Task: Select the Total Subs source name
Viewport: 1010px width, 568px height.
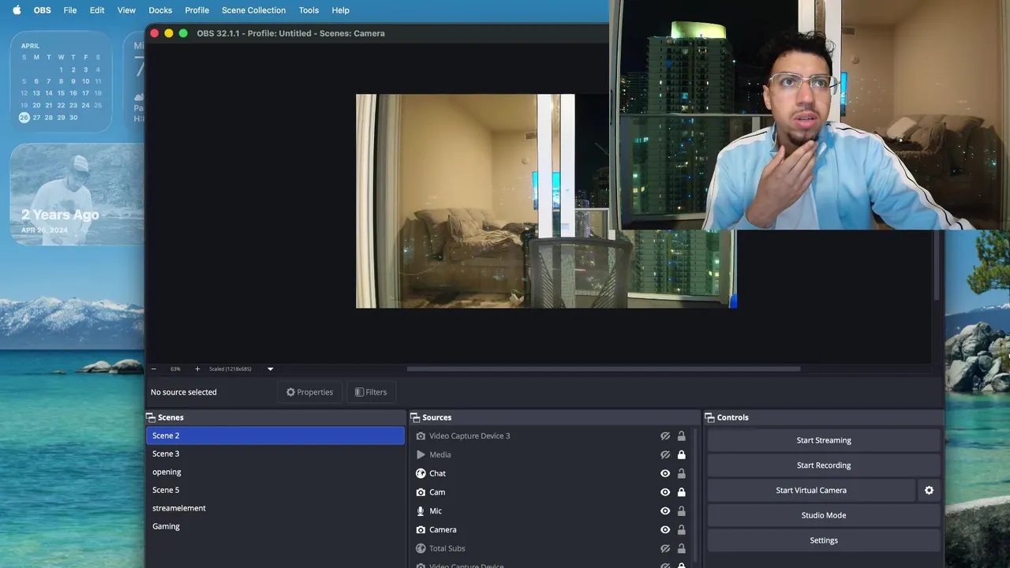Action: 447,548
